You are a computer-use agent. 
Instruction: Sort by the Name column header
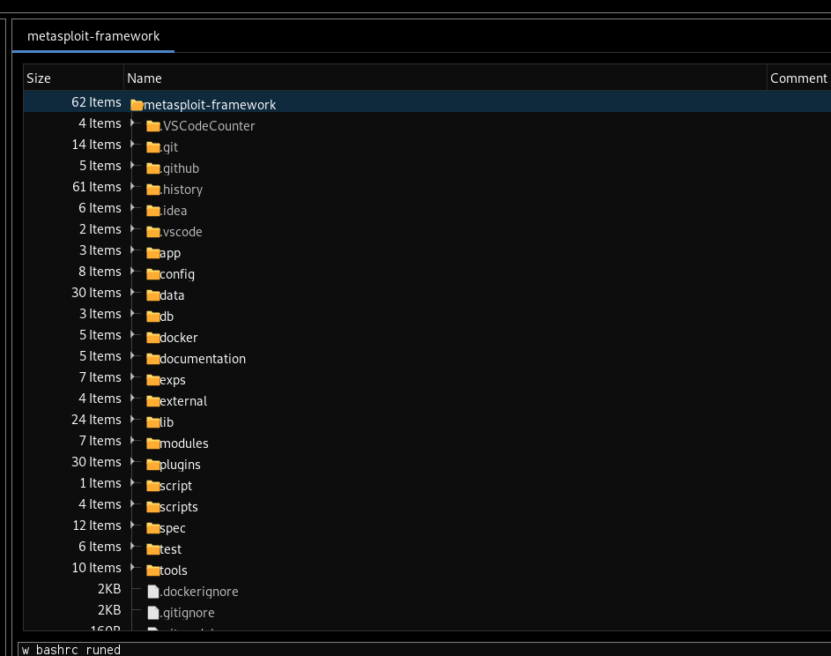tap(445, 78)
